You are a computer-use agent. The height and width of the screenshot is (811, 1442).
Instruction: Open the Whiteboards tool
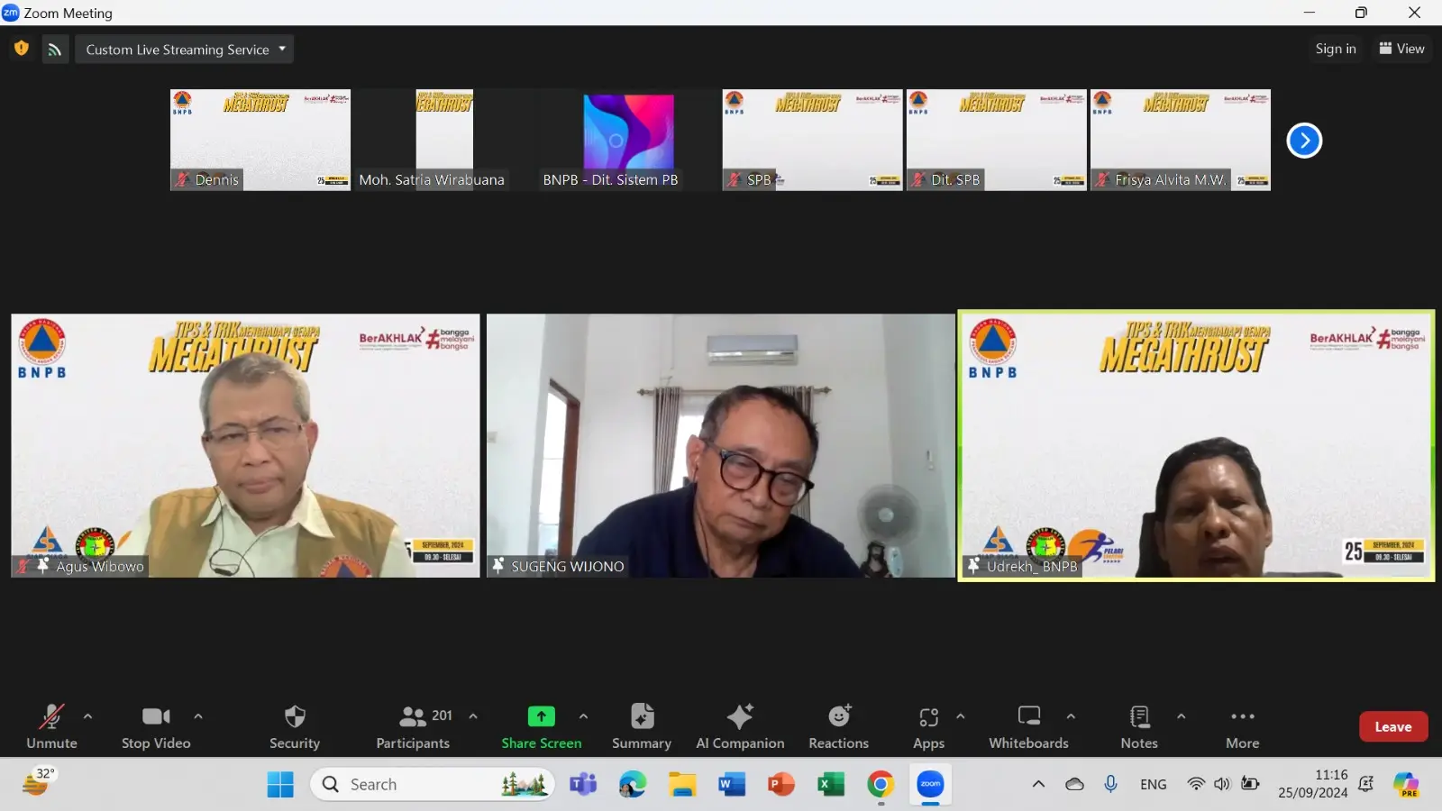point(1028,726)
